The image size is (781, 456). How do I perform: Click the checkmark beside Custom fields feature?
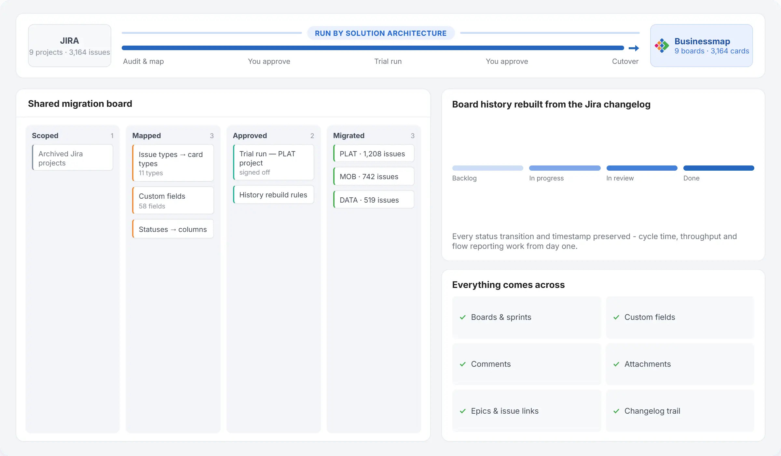616,317
